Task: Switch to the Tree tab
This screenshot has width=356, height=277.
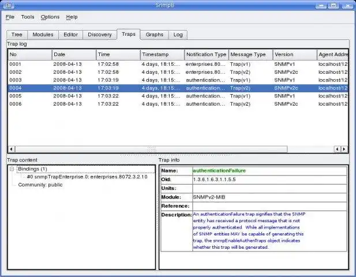Action: click(17, 35)
